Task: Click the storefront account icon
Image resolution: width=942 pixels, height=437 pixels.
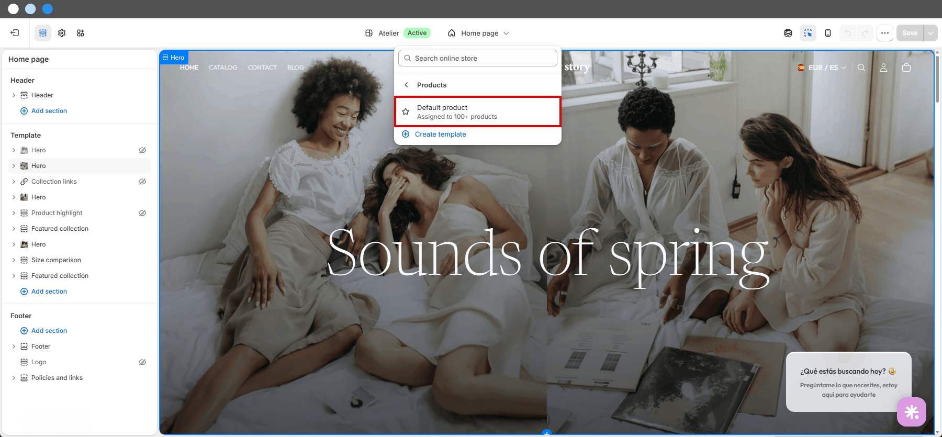Action: point(883,68)
